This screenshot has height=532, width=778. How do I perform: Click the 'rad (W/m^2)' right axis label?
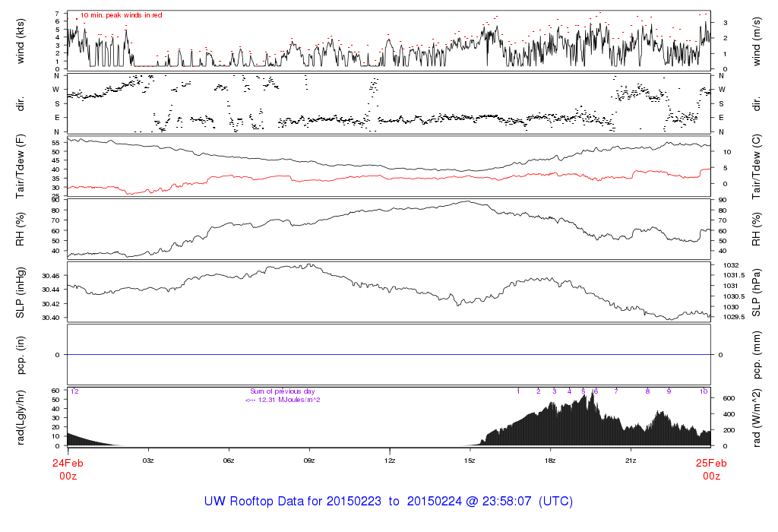tap(757, 416)
